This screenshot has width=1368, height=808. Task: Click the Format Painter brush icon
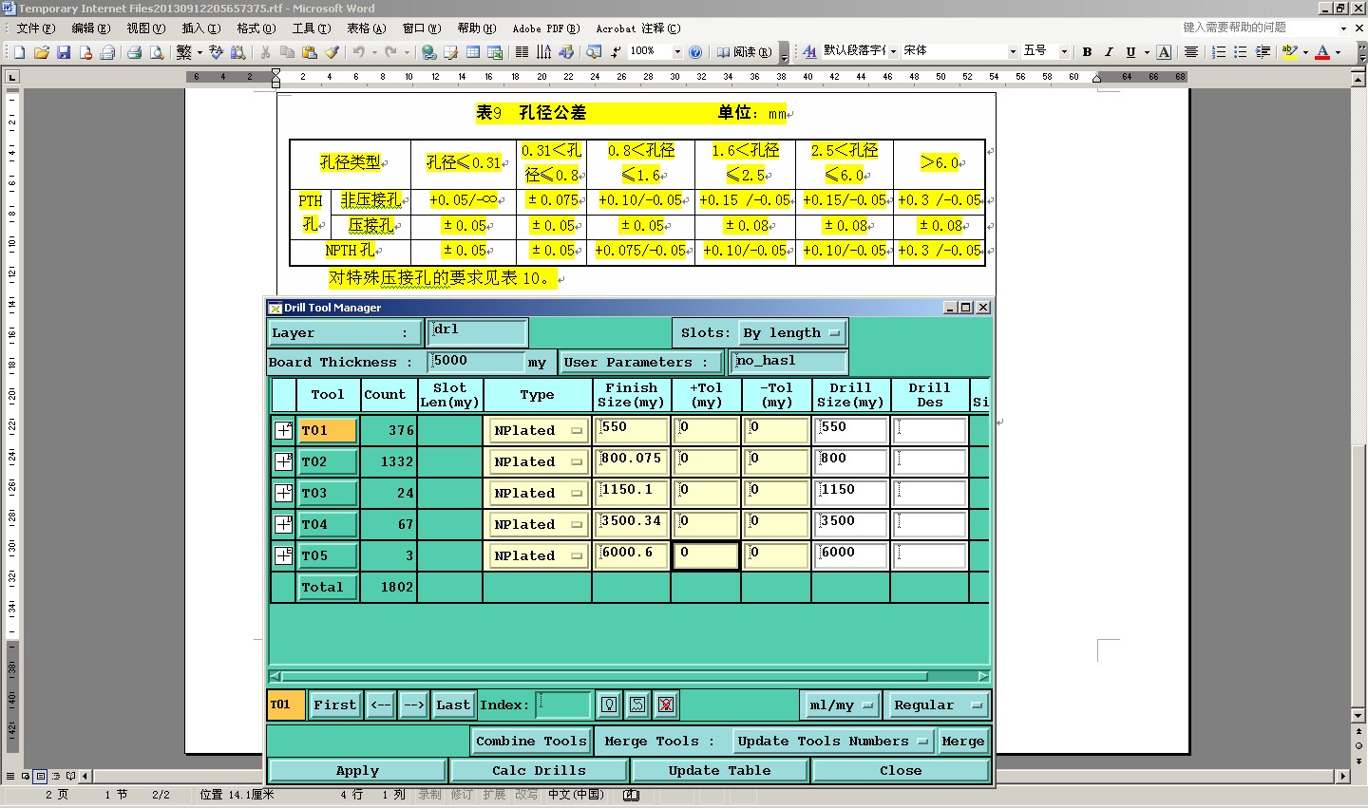point(332,52)
